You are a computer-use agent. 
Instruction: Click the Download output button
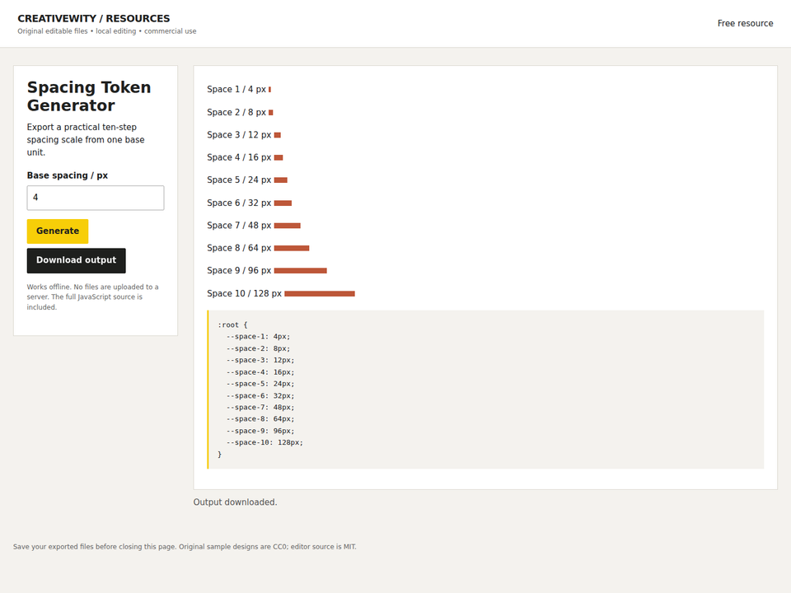[x=76, y=260]
